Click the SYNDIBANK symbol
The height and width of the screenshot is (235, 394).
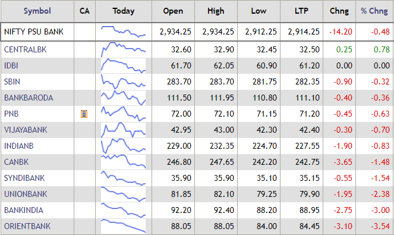click(24, 178)
